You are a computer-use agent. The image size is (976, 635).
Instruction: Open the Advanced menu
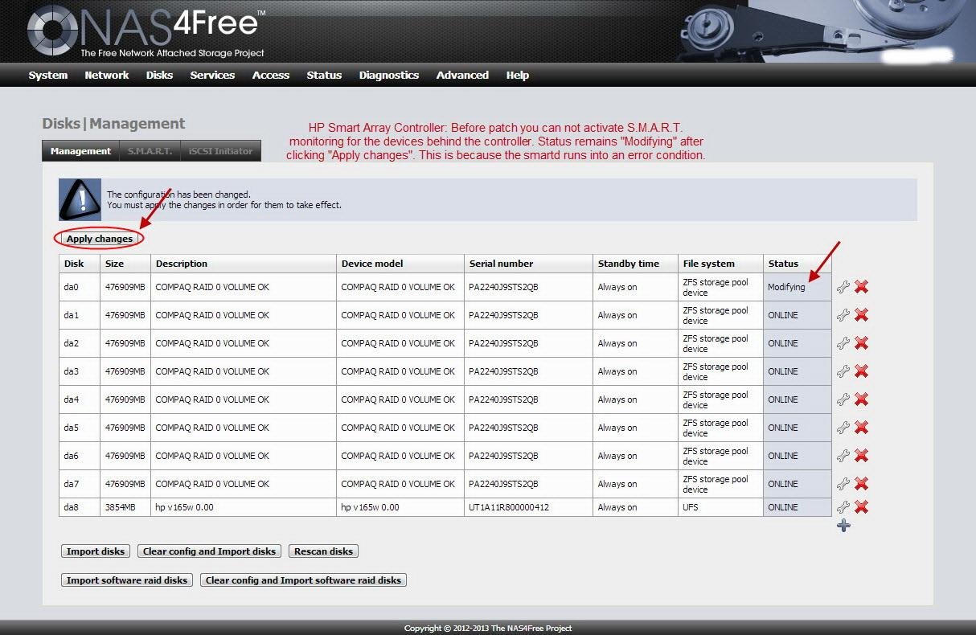[x=462, y=75]
